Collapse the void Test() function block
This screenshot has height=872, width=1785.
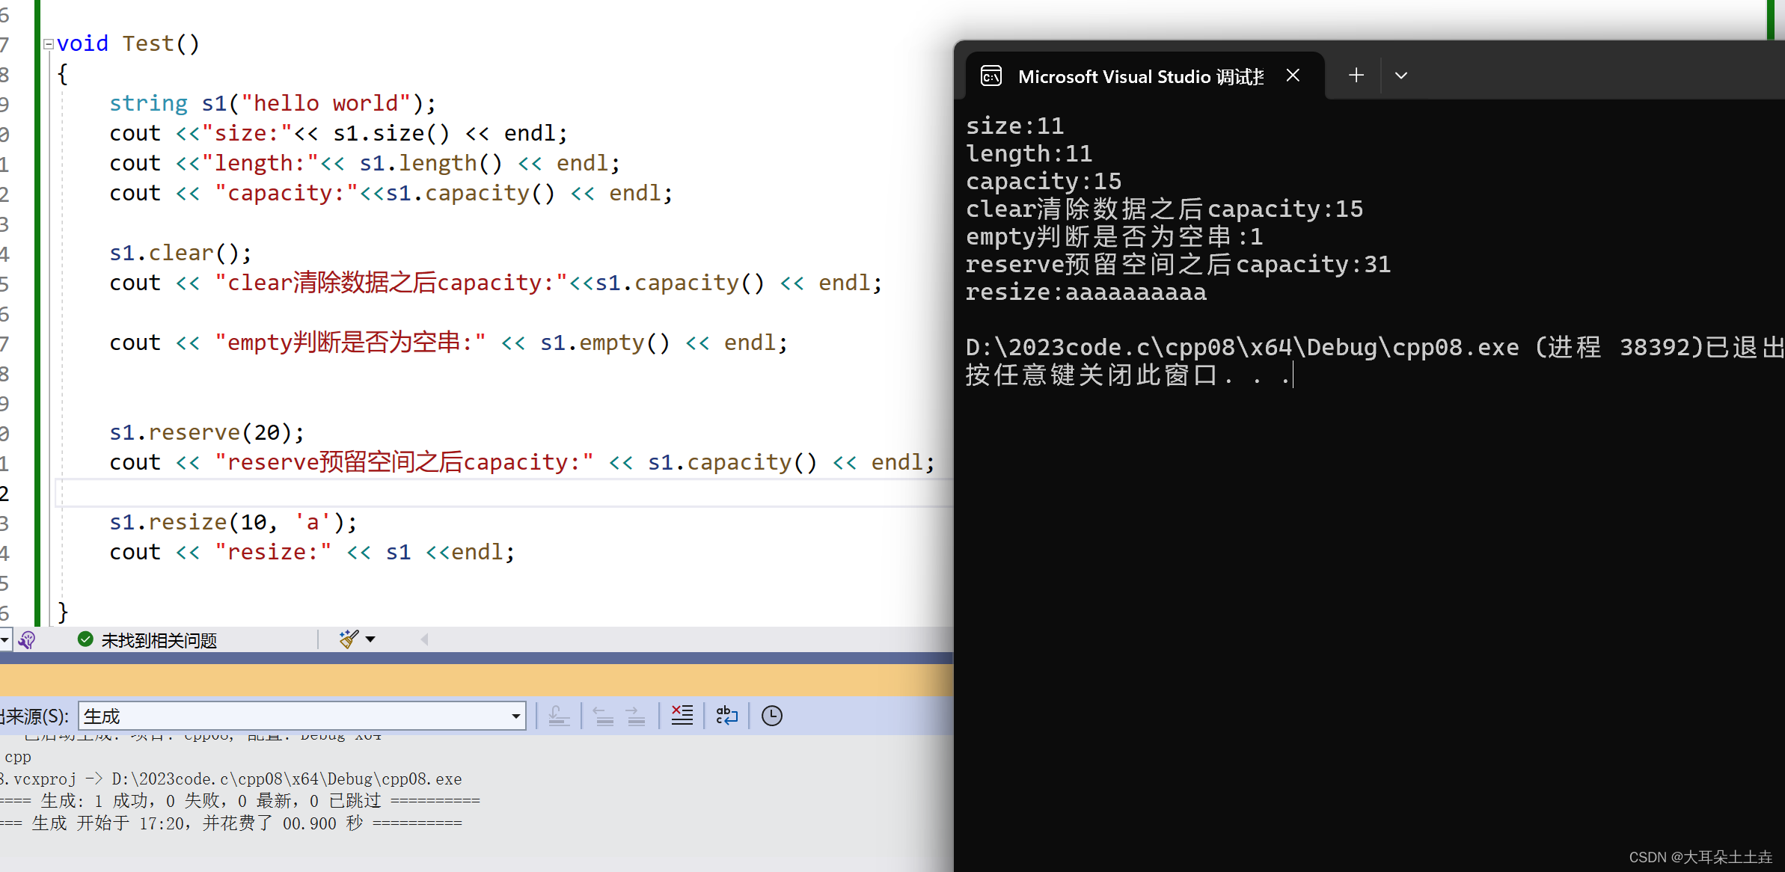click(49, 44)
